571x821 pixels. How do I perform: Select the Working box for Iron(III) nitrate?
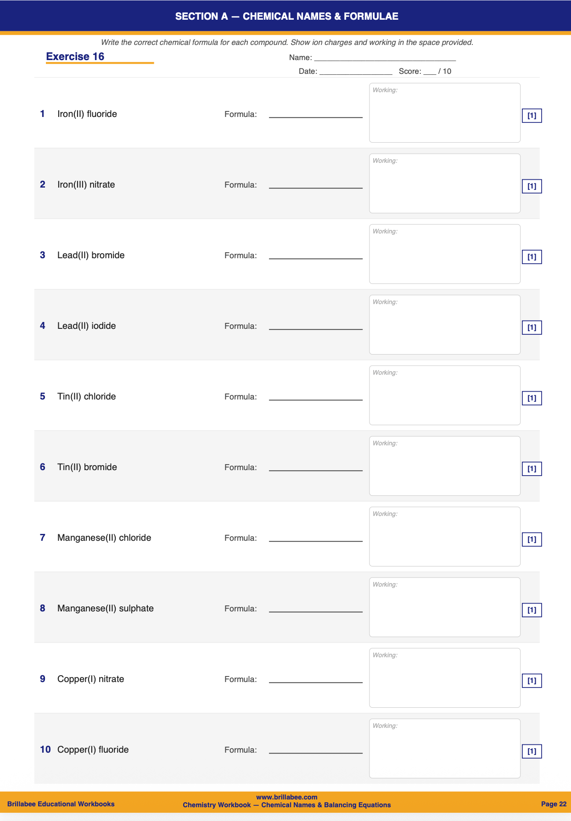(444, 183)
